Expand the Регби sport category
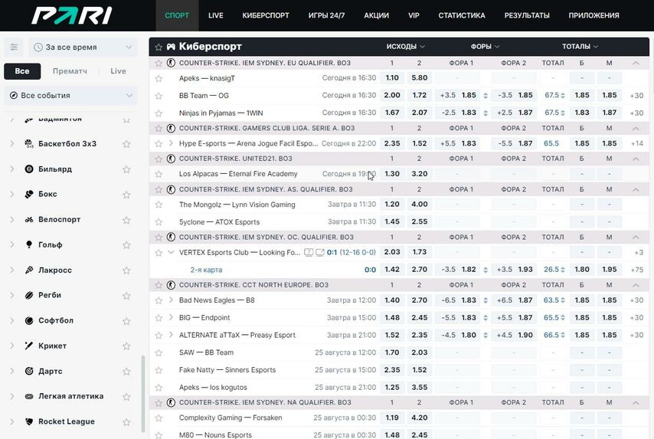 [11, 296]
